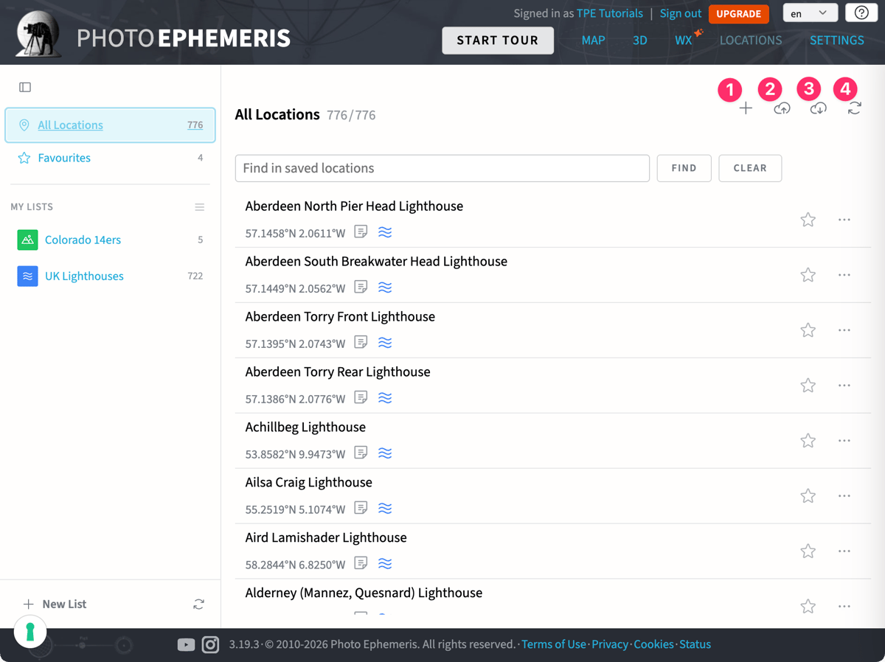Favourite Aberdeen South Breakwater Head Lighthouse star
This screenshot has width=885, height=662.
[x=808, y=275]
